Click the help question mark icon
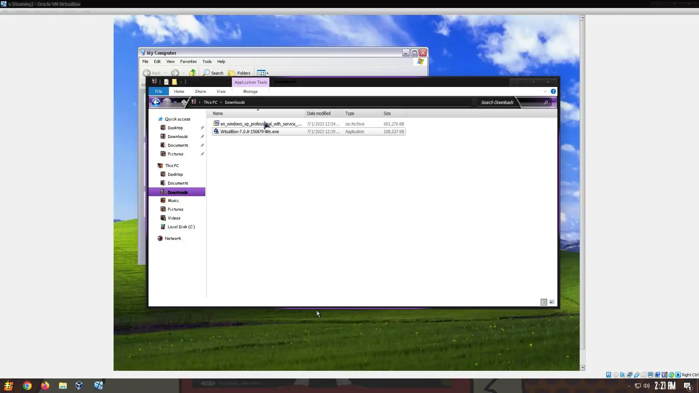699x393 pixels. [553, 91]
